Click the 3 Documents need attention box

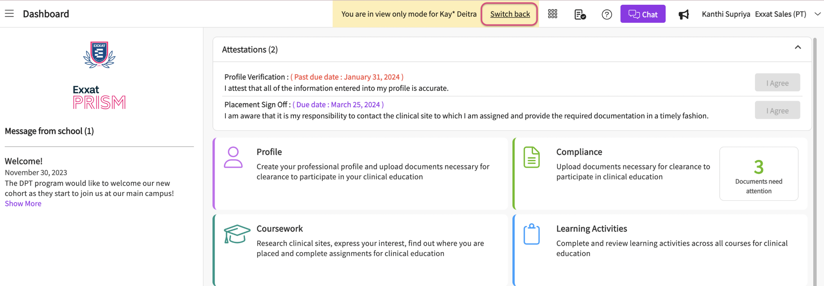coord(758,174)
